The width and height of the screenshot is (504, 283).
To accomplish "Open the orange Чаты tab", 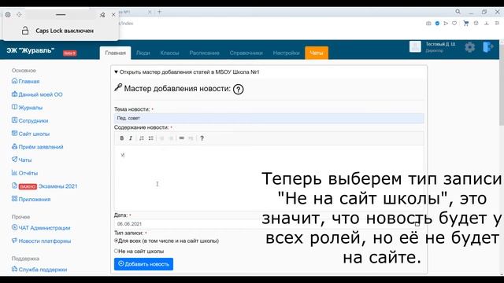I will 317,53.
